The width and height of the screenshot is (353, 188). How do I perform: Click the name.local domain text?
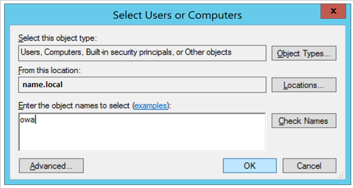[43, 85]
